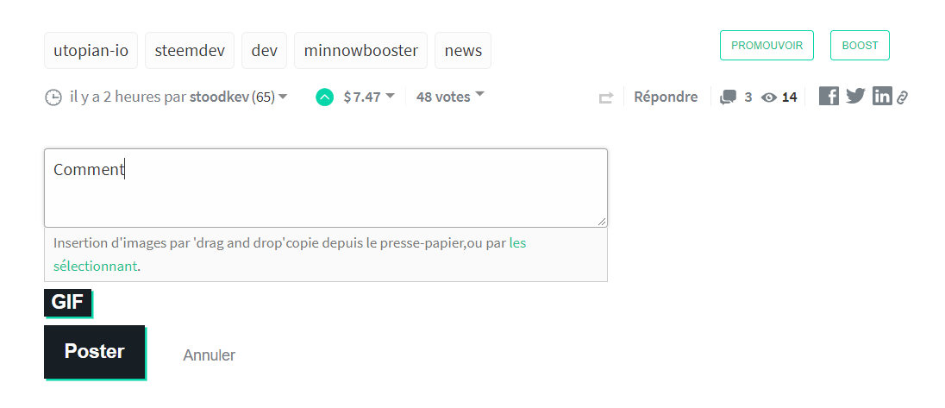
Task: Submit the comment with the Poster button
Action: tap(95, 352)
